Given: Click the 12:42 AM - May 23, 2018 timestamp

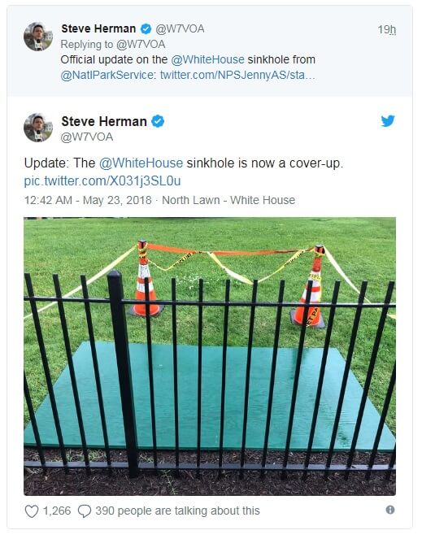Looking at the screenshot, I should coord(88,200).
